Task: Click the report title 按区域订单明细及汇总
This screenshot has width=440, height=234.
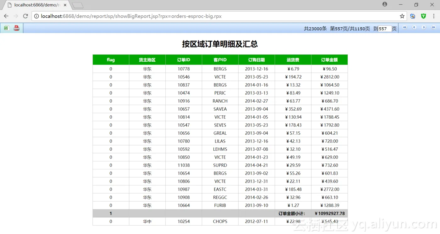Action: (x=220, y=44)
